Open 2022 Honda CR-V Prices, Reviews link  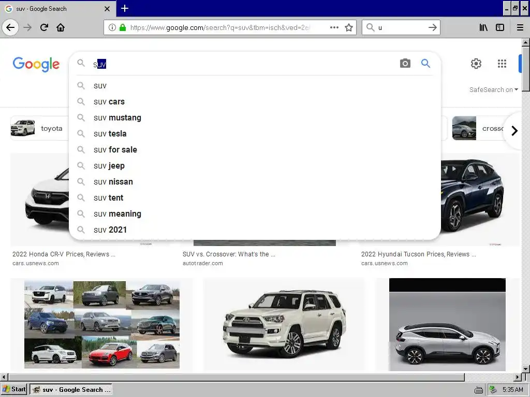(x=64, y=254)
